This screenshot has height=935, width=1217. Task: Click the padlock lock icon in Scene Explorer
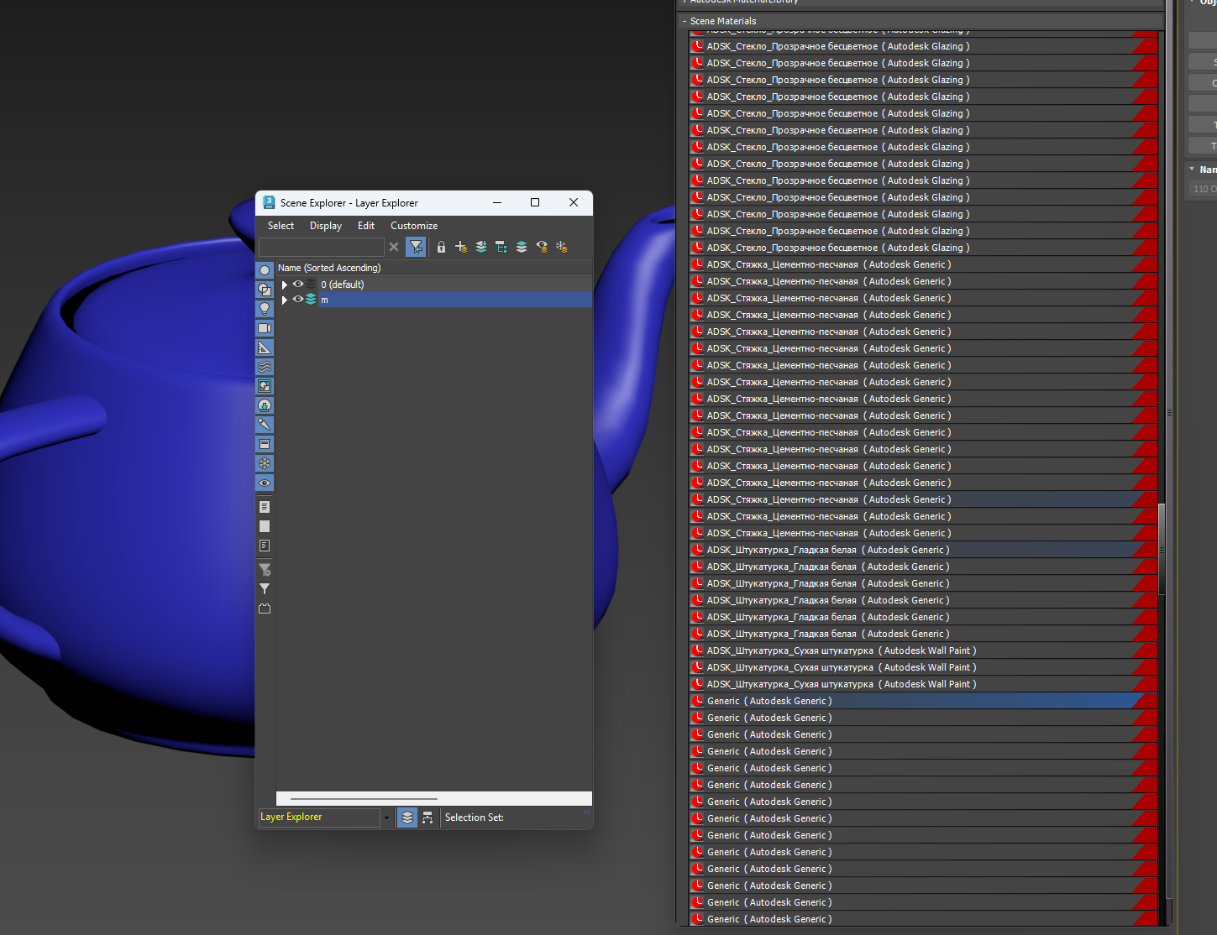tap(441, 247)
